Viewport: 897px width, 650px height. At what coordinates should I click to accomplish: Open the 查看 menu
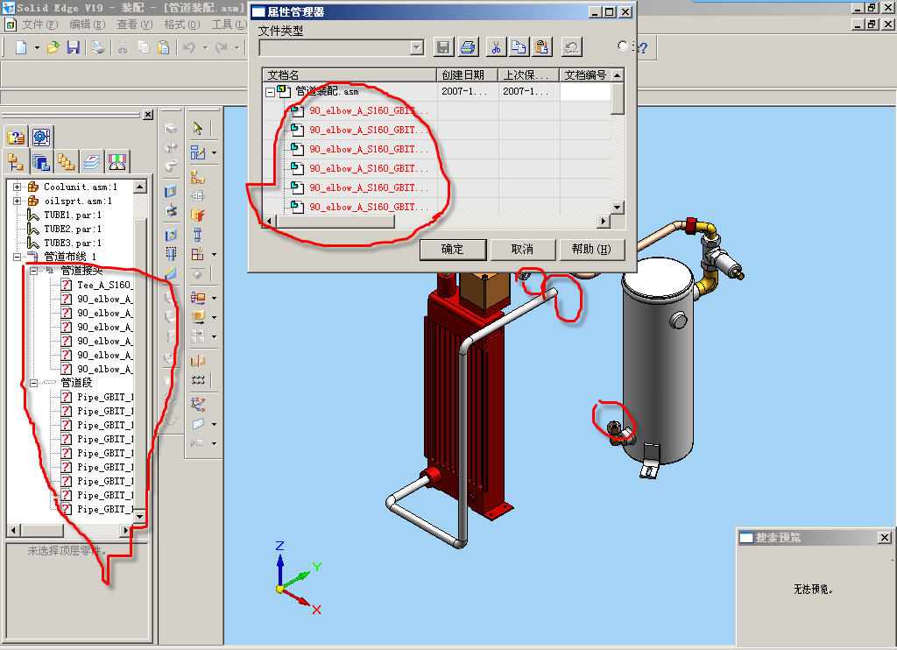coord(134,25)
